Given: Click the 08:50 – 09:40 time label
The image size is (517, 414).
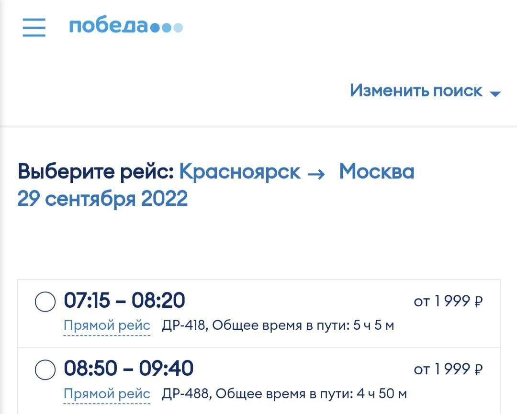Looking at the screenshot, I should pyautogui.click(x=129, y=369).
